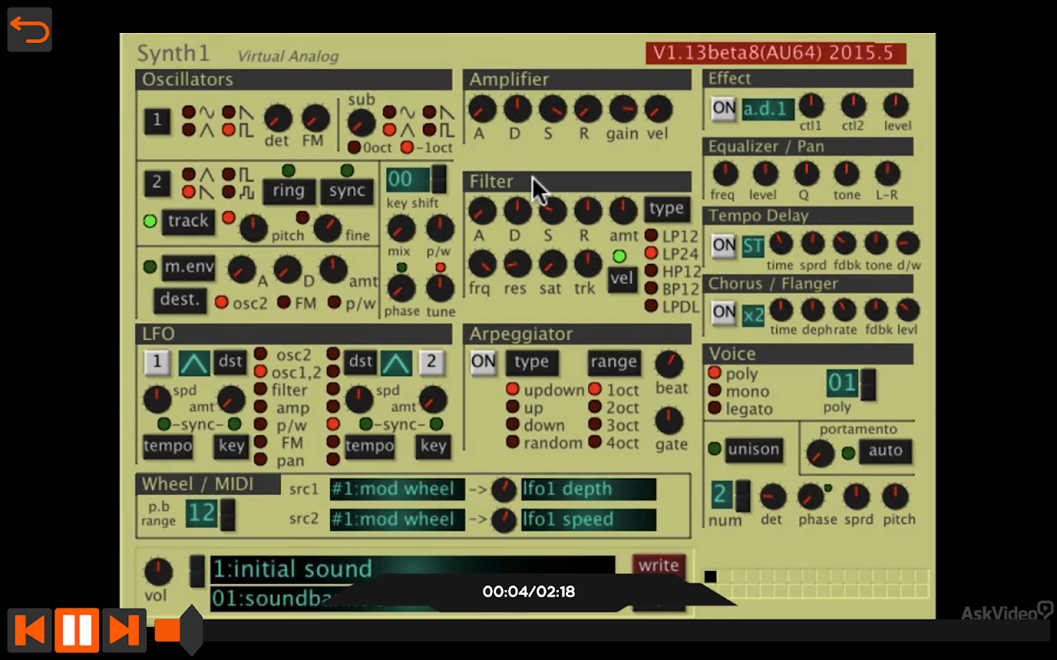Click the portamento auto button
The image size is (1057, 660).
click(885, 450)
